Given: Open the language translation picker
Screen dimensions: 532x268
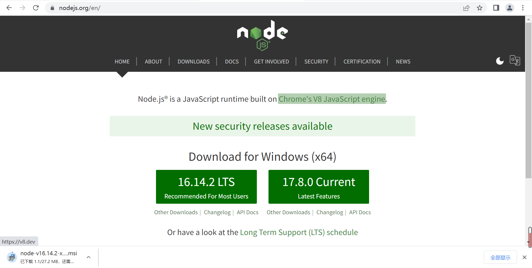Looking at the screenshot, I should (515, 60).
